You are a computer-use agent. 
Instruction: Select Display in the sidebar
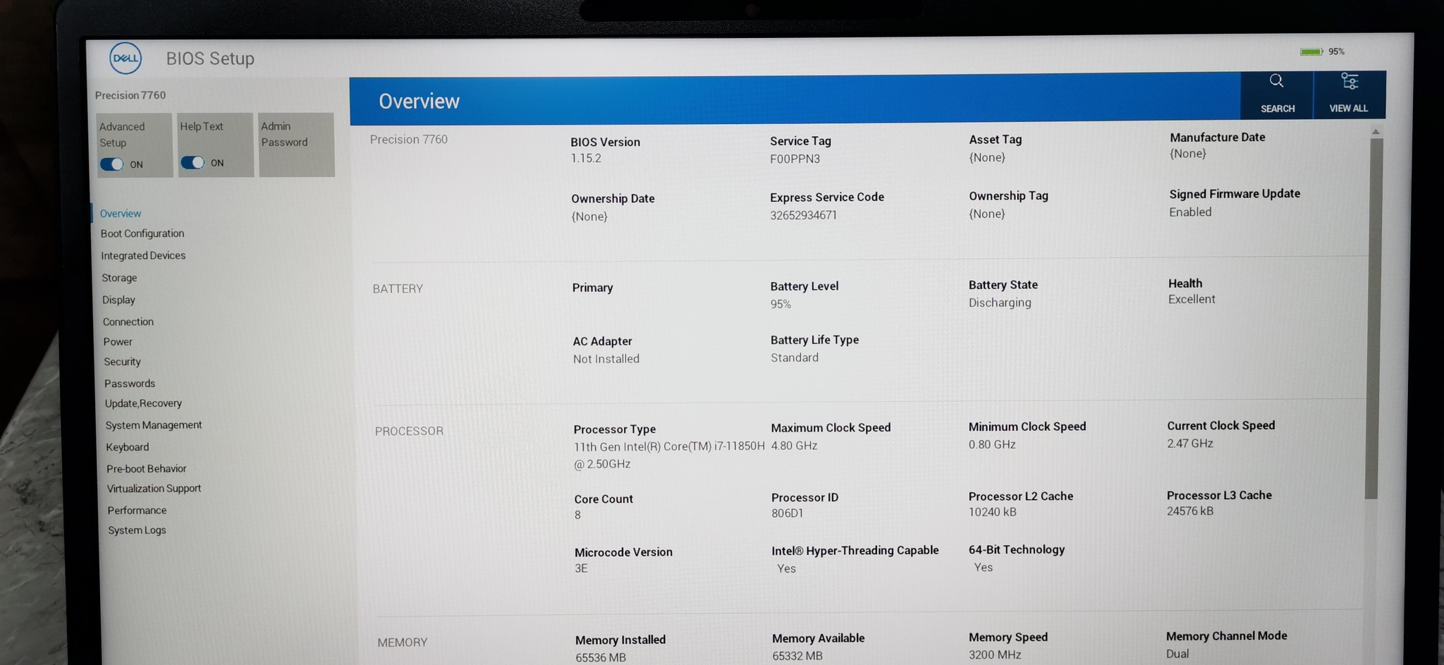pyautogui.click(x=118, y=300)
